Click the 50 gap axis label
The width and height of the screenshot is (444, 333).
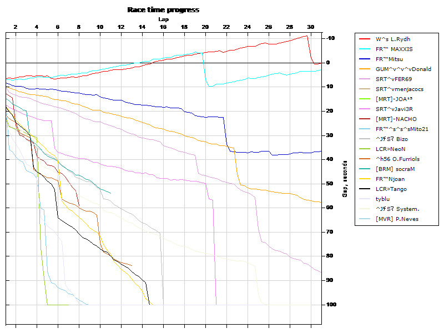coord(329,184)
